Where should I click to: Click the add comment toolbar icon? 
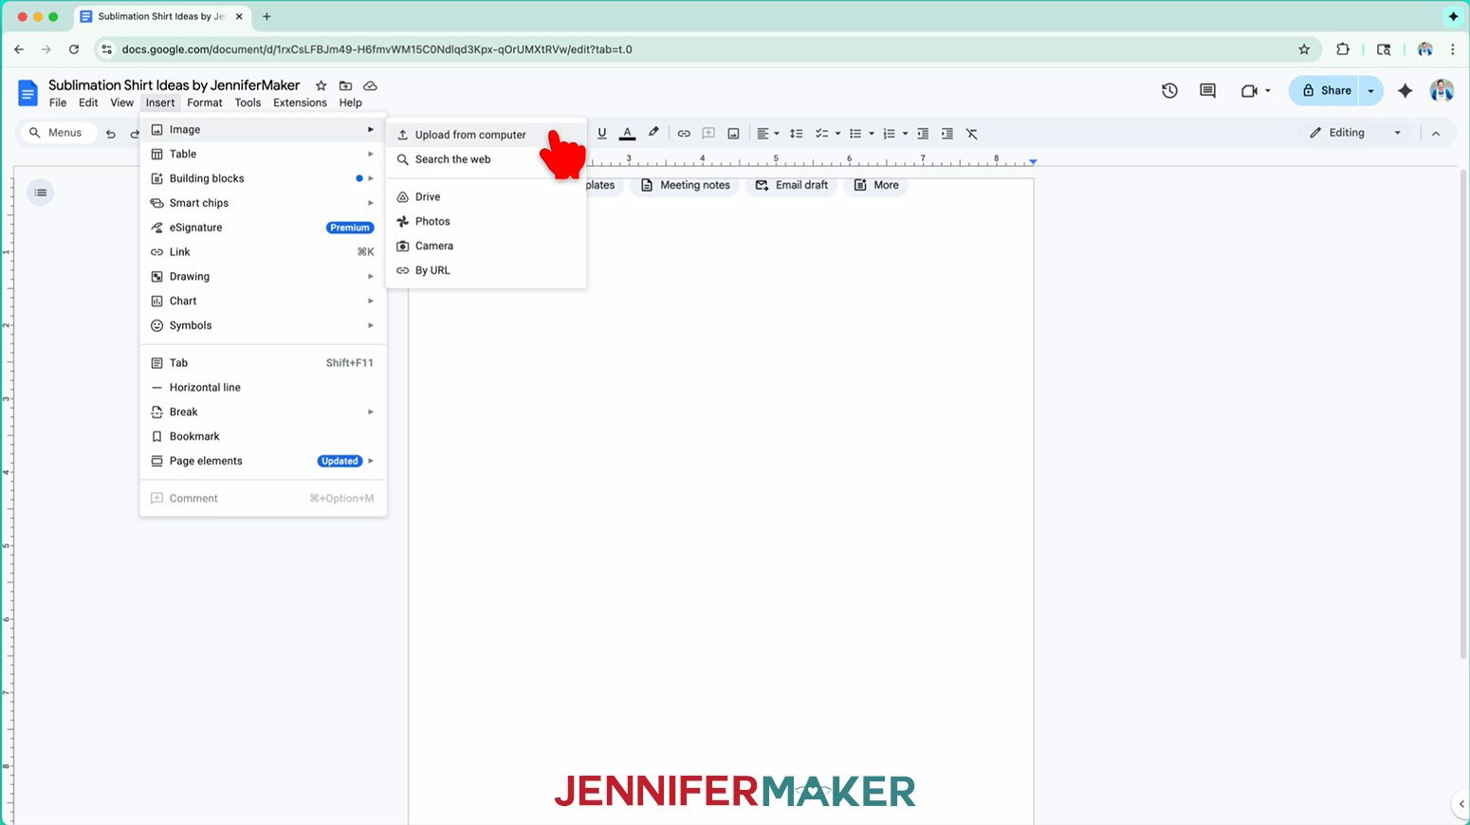(x=708, y=134)
